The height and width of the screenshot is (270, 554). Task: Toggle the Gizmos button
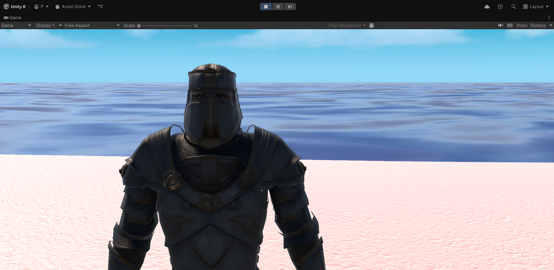538,25
